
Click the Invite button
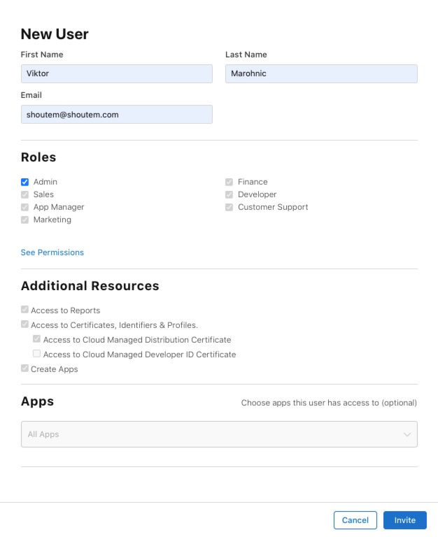click(x=404, y=520)
